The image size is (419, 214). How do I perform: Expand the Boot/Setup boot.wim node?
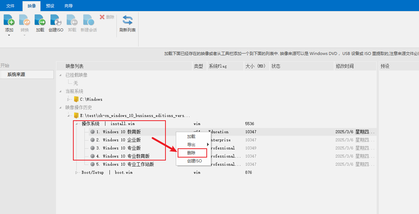(x=76, y=173)
